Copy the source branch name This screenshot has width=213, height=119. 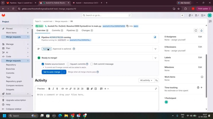pos(127,26)
